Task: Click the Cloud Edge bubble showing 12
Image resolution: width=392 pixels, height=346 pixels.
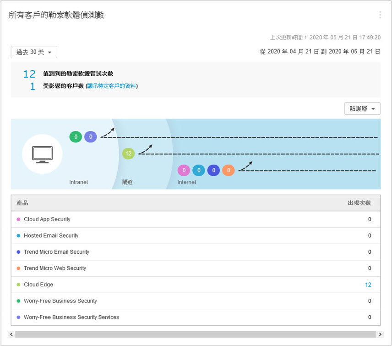Action: tap(129, 154)
